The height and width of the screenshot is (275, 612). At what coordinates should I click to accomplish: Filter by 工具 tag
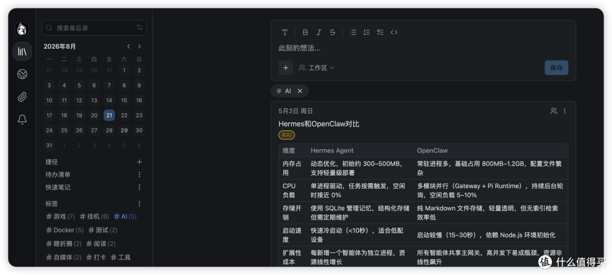pyautogui.click(x=121, y=257)
